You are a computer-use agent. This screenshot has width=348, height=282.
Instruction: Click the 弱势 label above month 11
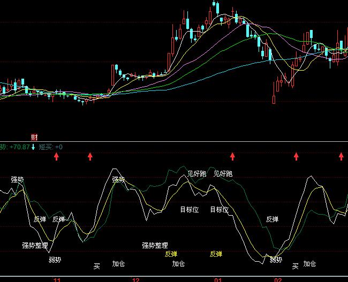click(55, 260)
